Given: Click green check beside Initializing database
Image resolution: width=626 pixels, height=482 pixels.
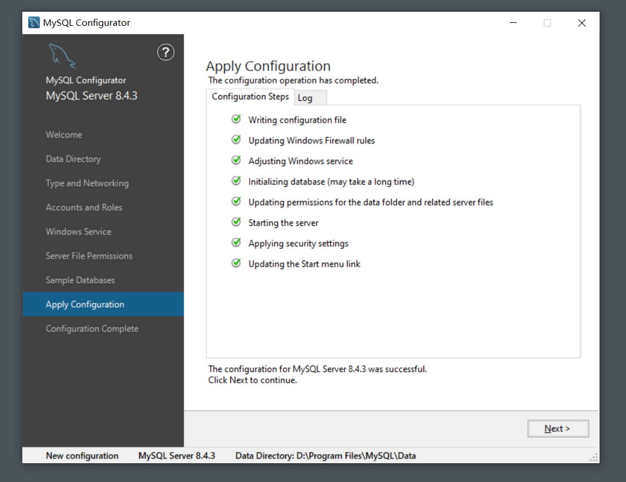Looking at the screenshot, I should pyautogui.click(x=236, y=180).
